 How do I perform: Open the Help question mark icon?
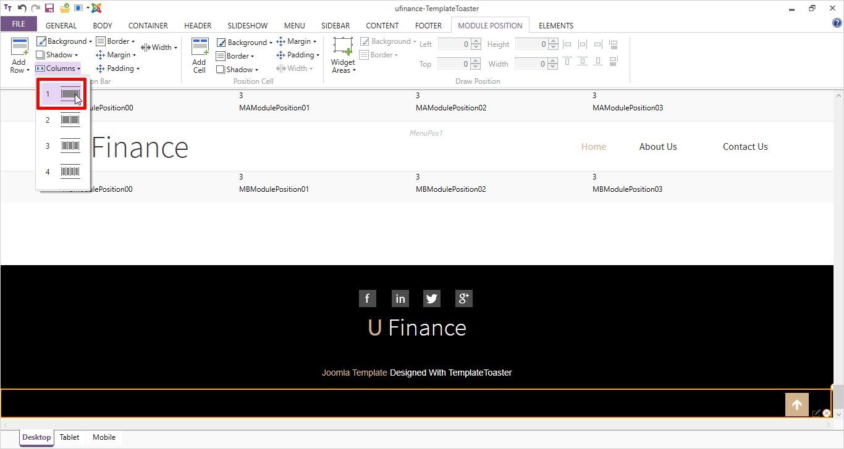pyautogui.click(x=837, y=23)
